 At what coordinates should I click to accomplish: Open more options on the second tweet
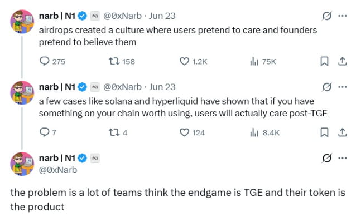343,87
